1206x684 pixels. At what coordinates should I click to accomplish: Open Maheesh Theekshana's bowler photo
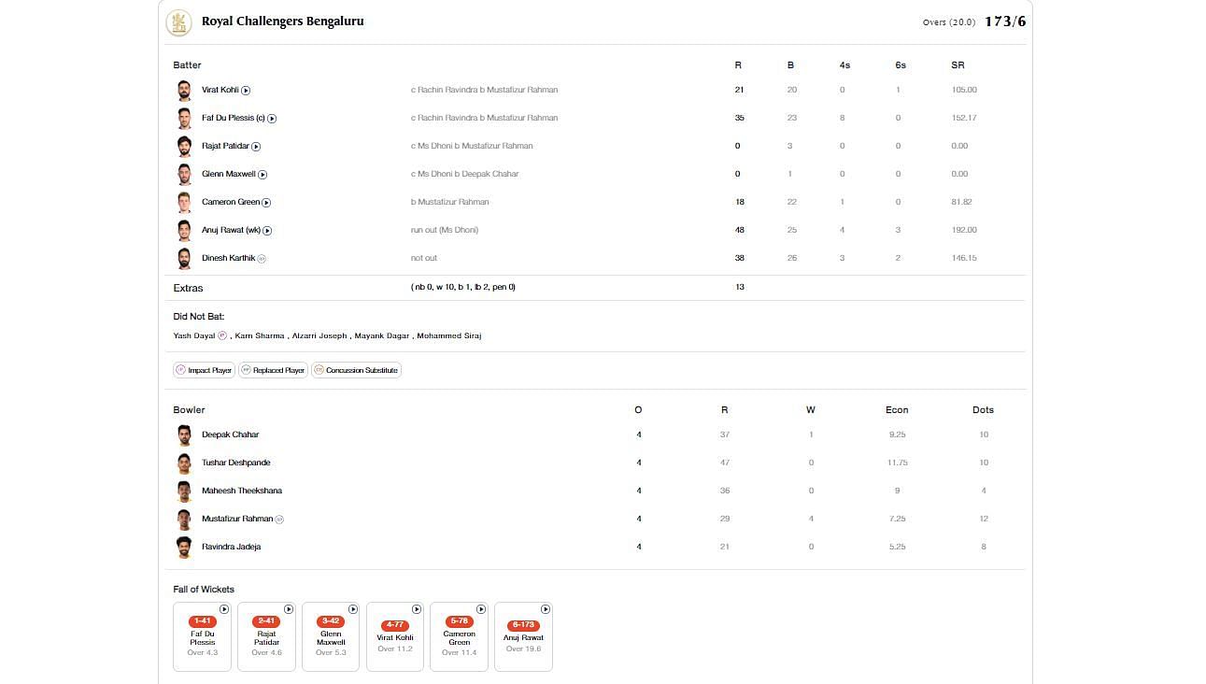point(184,492)
